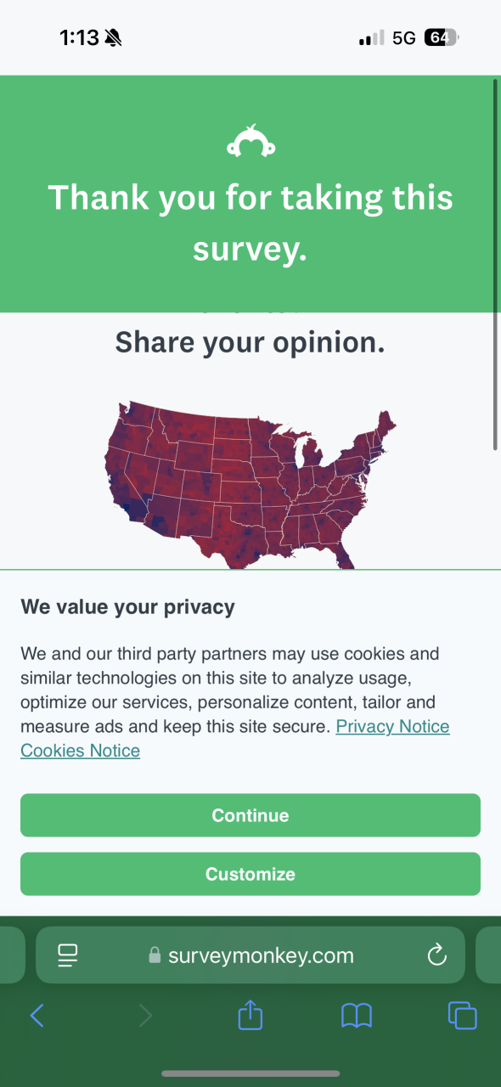
Task: Customize cookie preferences
Action: tap(250, 874)
